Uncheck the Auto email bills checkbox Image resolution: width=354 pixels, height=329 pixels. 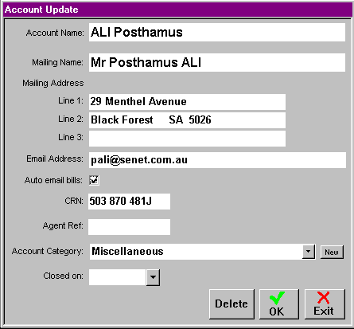[94, 180]
